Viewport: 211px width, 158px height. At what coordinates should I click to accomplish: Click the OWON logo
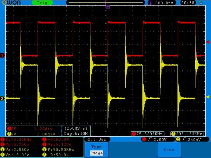tap(12, 2)
